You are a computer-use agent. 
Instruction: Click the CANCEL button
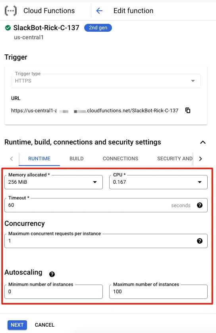(44, 325)
